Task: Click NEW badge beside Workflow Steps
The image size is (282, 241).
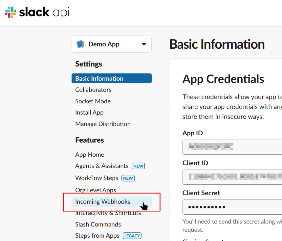Action: [x=128, y=178]
